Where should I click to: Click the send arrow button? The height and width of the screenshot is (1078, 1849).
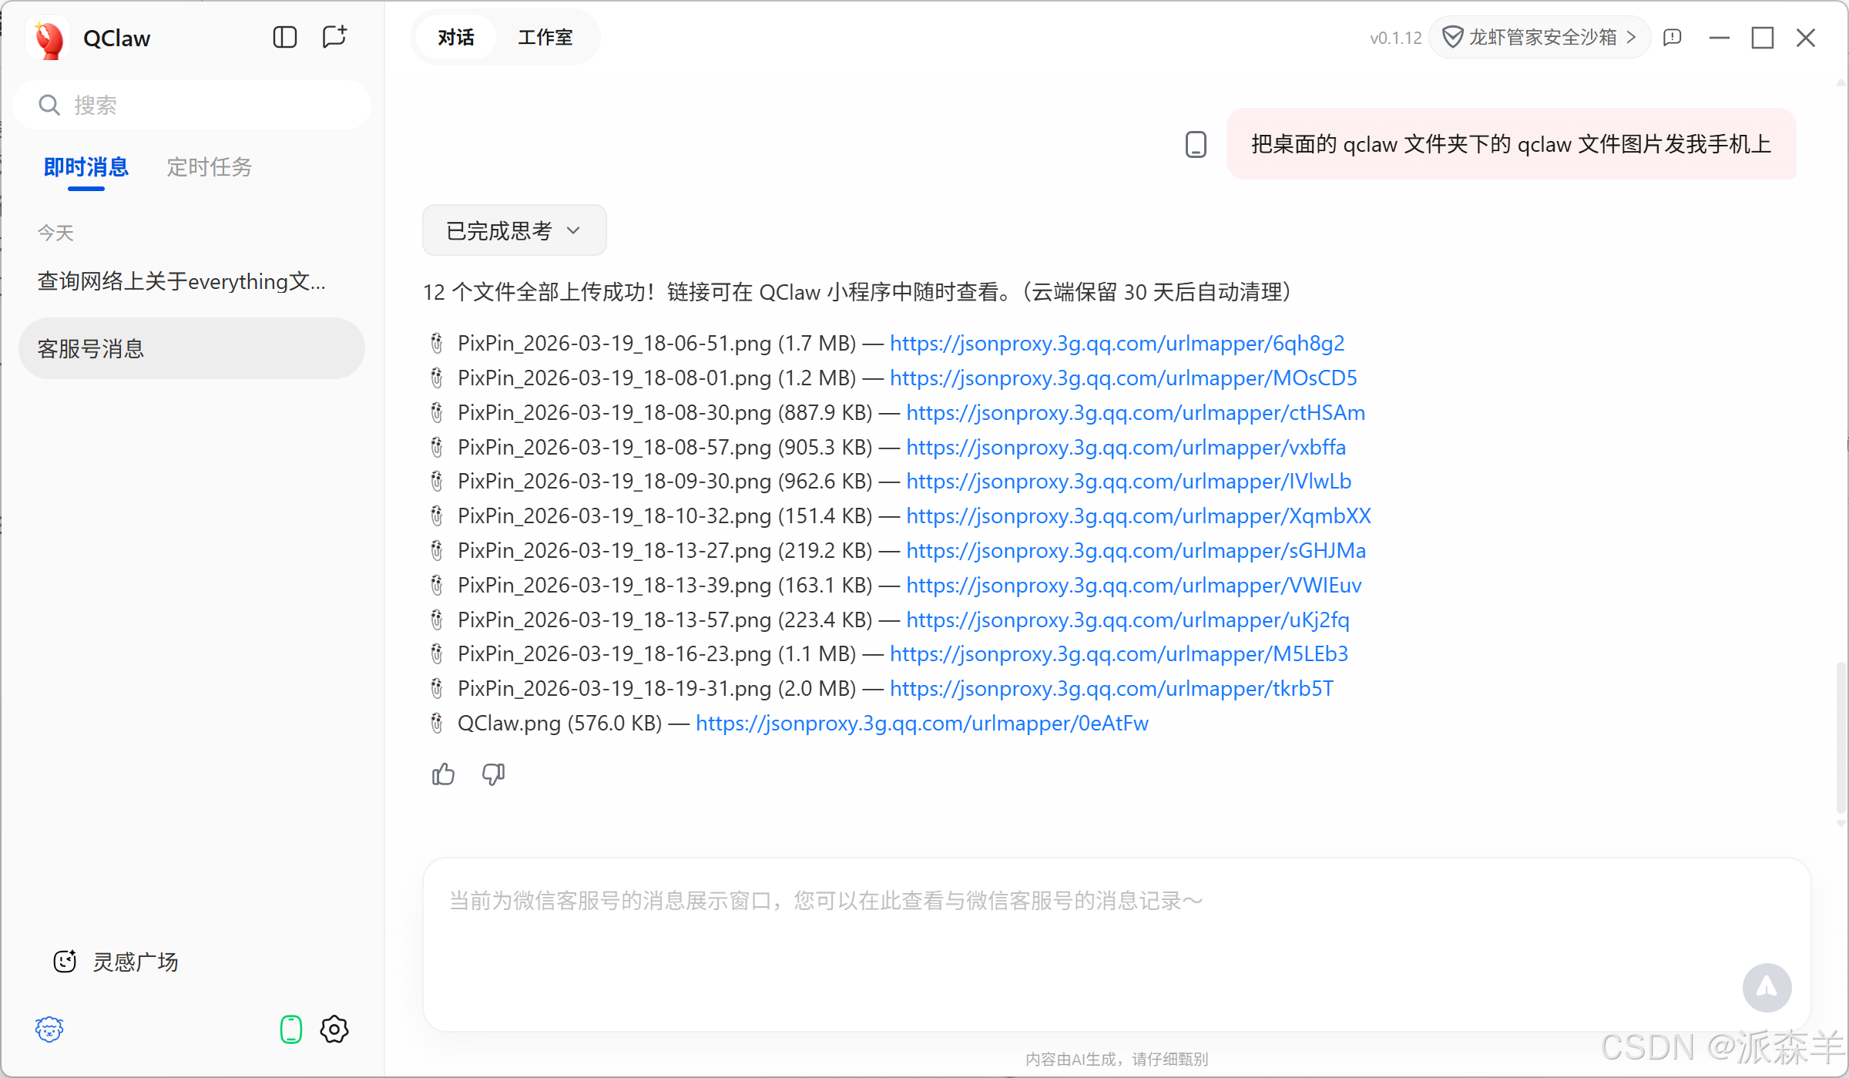(x=1767, y=987)
